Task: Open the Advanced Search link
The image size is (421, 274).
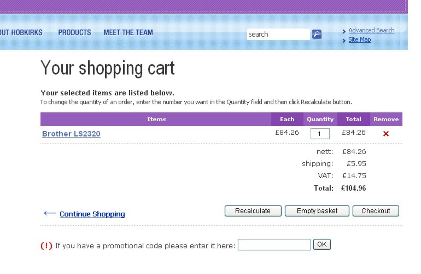Action: [x=371, y=30]
